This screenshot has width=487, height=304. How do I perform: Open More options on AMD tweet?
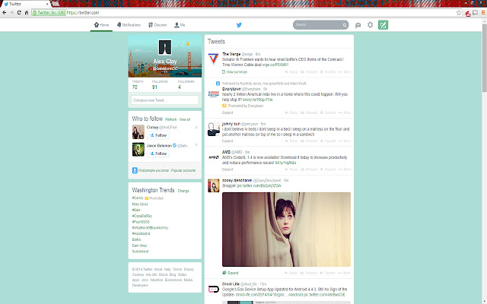pos(345,169)
